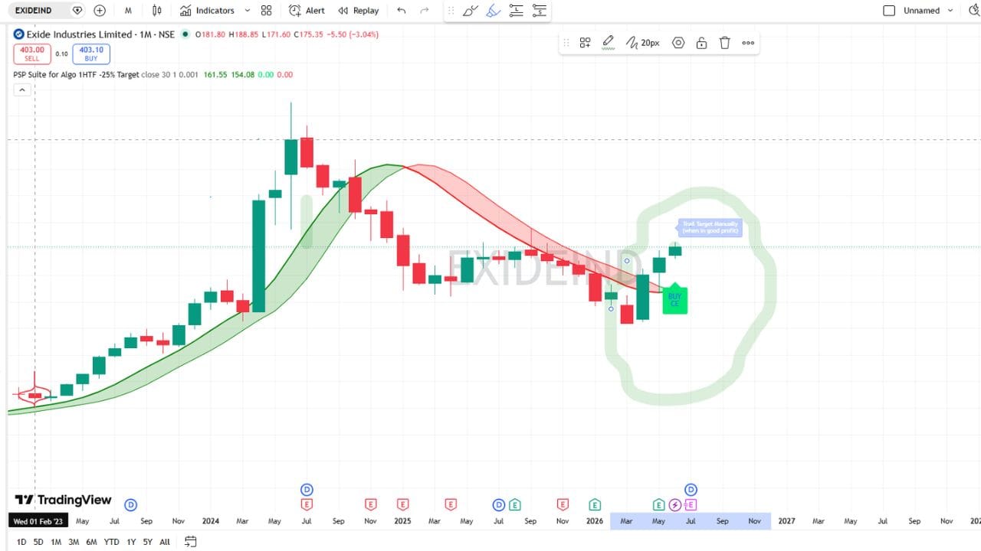Select the 1M time range

point(56,542)
